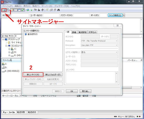This screenshot has width=144, height=119.
Task: Switch to the 文字セット tab
Action: tap(92, 32)
